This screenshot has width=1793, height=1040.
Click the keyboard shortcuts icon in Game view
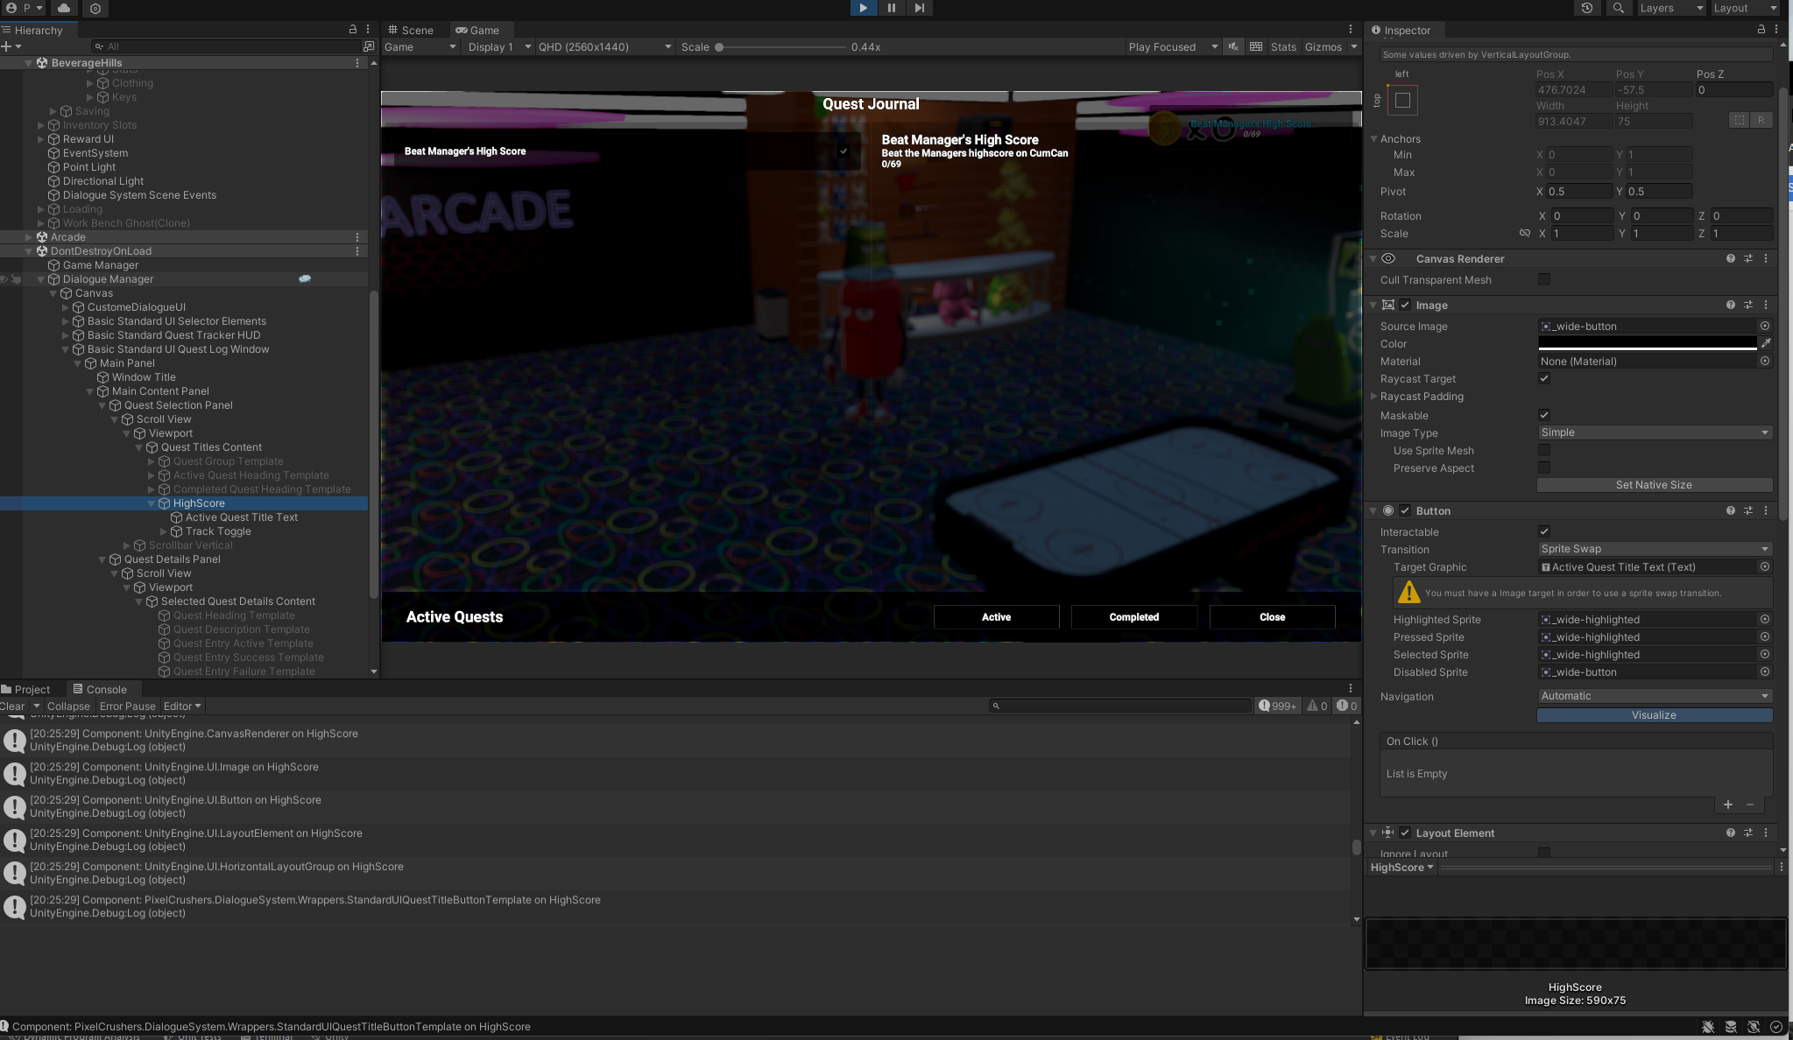[x=1256, y=46]
